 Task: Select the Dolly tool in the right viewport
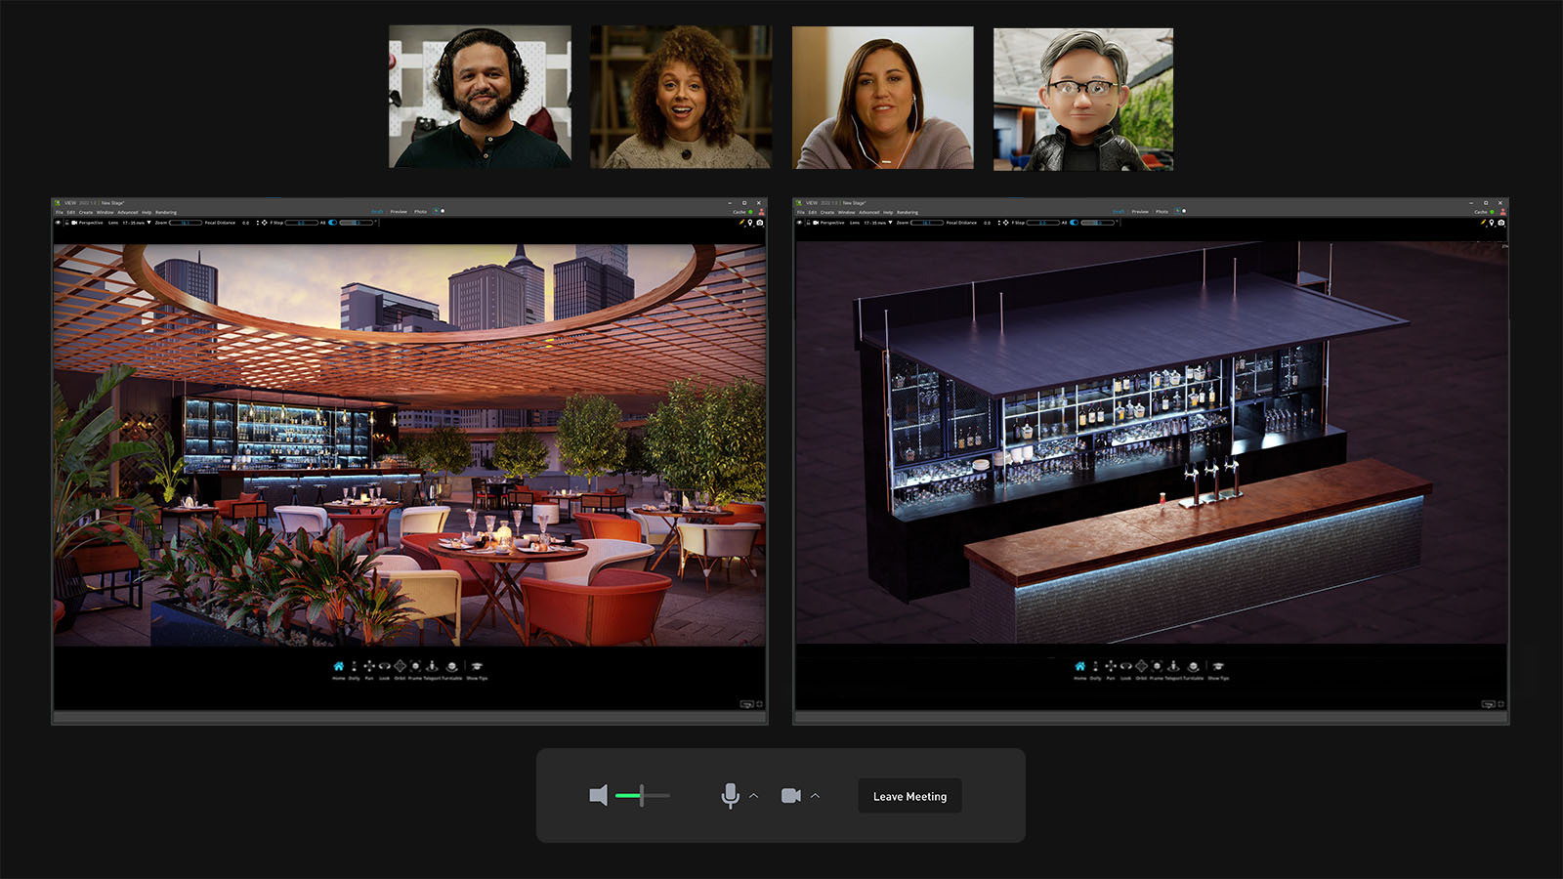click(x=1096, y=666)
